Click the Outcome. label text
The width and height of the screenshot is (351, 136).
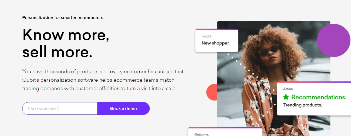202,135
